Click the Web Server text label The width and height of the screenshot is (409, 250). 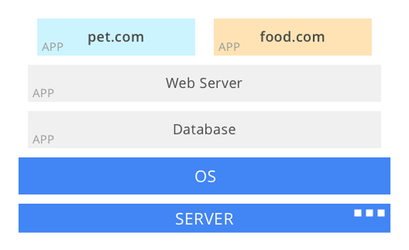point(204,83)
